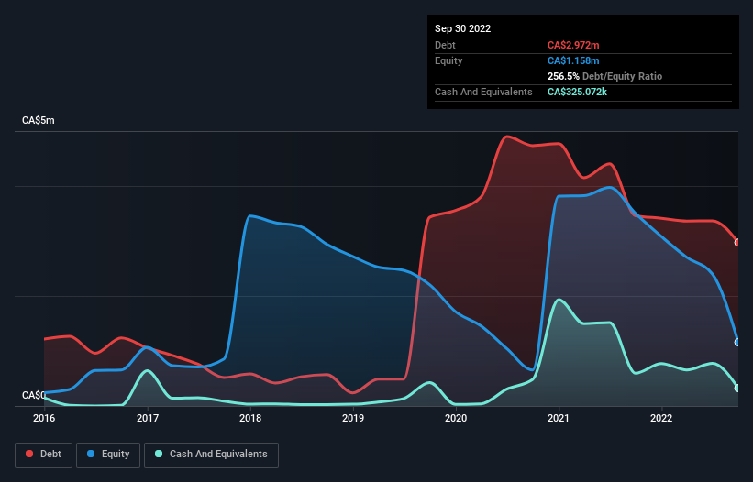Click the CA$2.972m debt value

[x=573, y=45]
